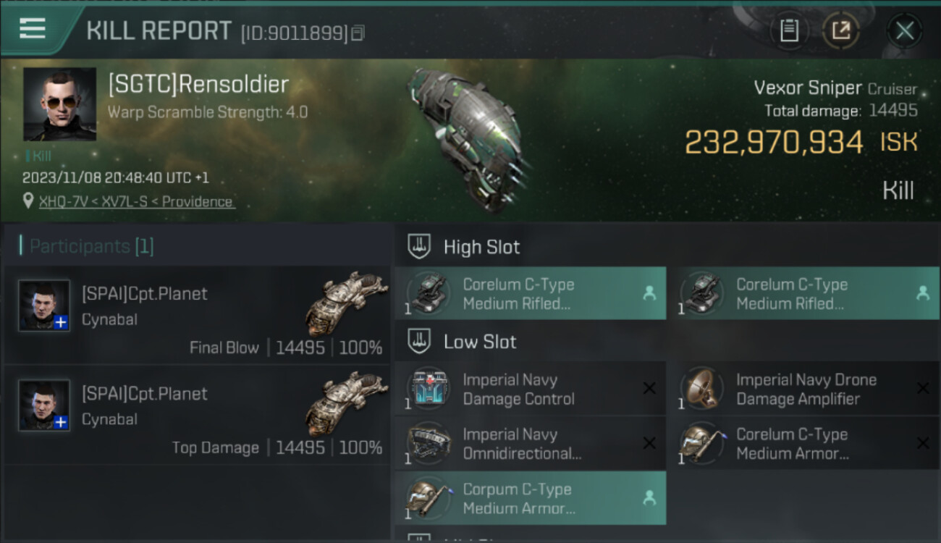This screenshot has width=941, height=543.
Task: Click X on Corelum C-Type Medium Armor
Action: point(922,443)
